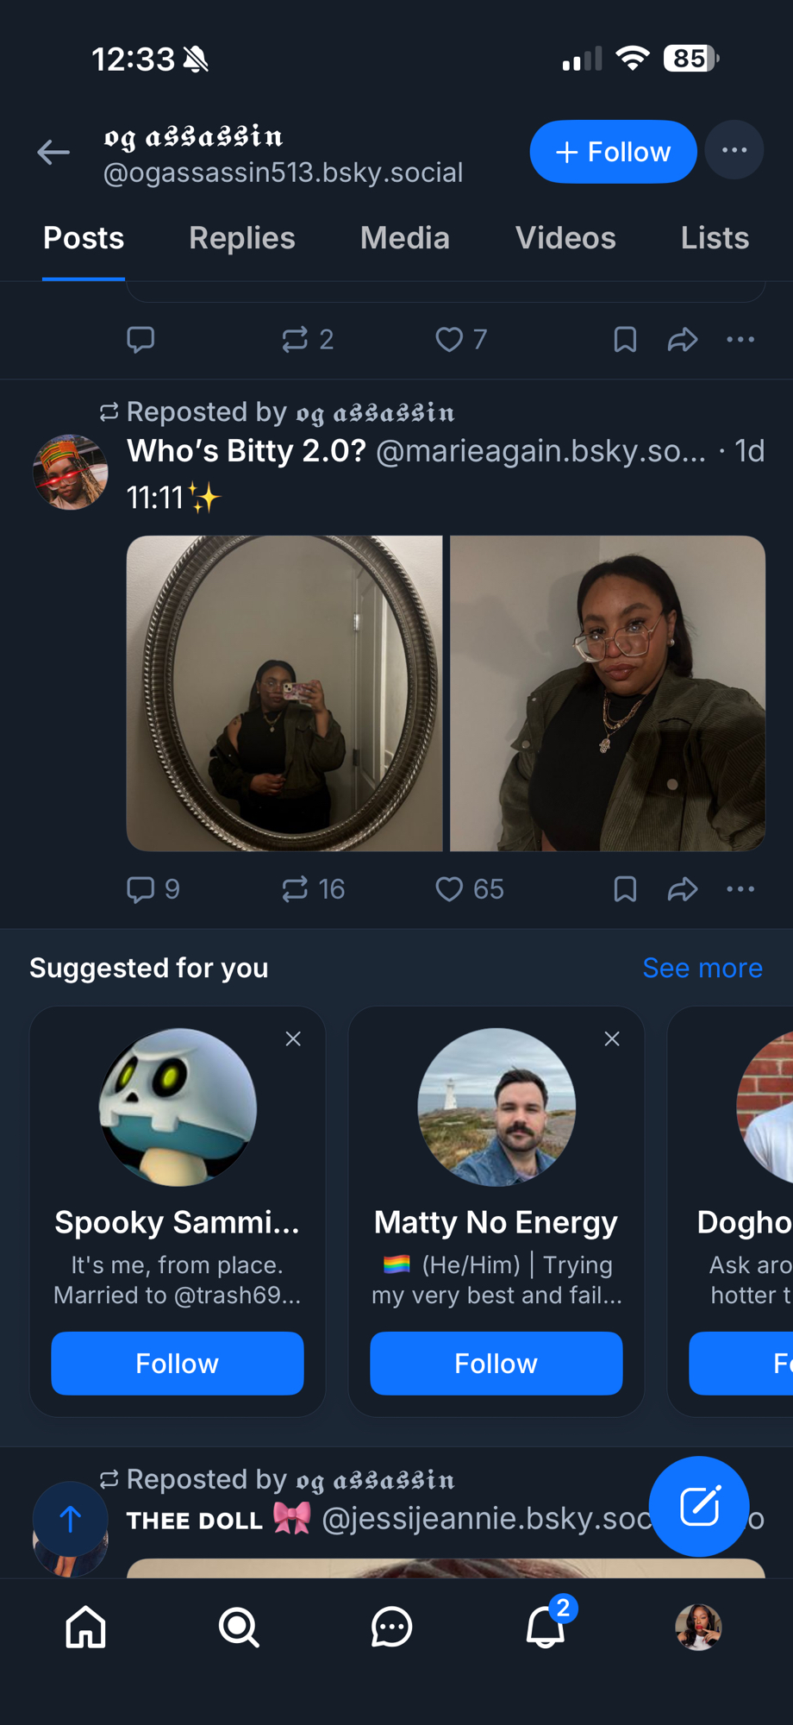This screenshot has height=1725, width=793.
Task: Click See more suggested accounts
Action: click(x=702, y=968)
